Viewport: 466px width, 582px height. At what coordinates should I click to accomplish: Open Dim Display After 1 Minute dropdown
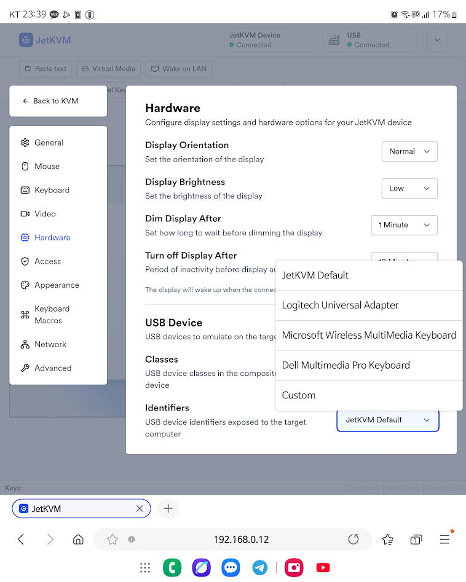coord(405,225)
